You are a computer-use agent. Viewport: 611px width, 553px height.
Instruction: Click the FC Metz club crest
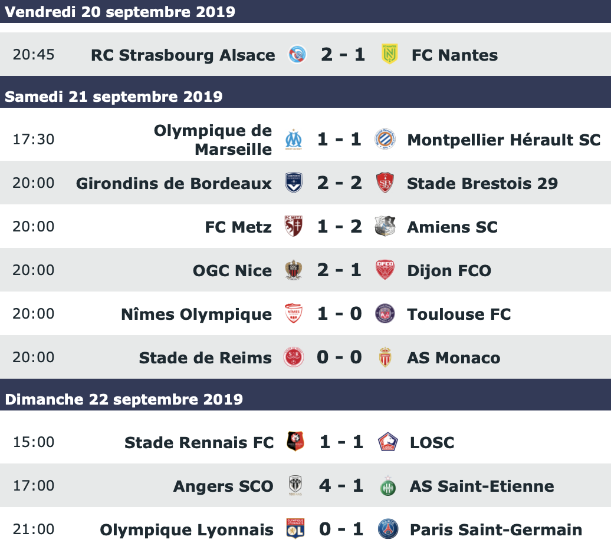pos(293,227)
